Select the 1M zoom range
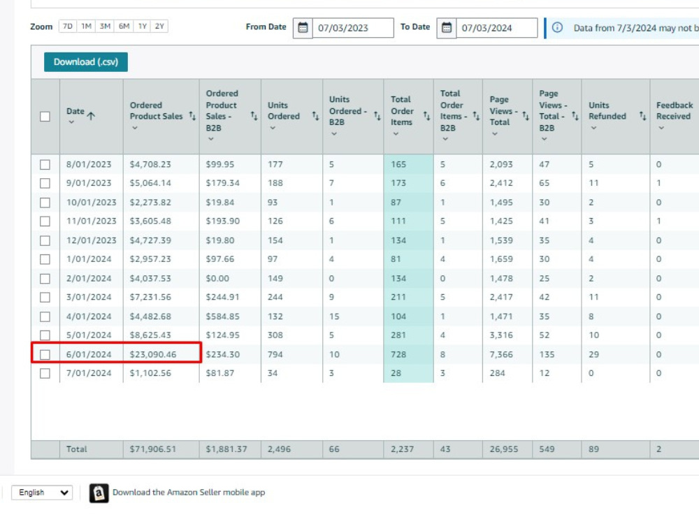The height and width of the screenshot is (524, 699). click(x=86, y=27)
